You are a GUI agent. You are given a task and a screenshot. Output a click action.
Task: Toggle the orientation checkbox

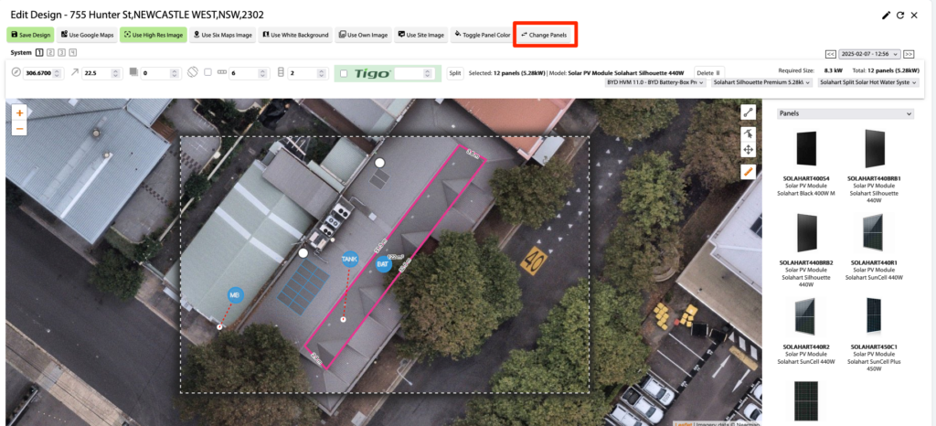(207, 72)
